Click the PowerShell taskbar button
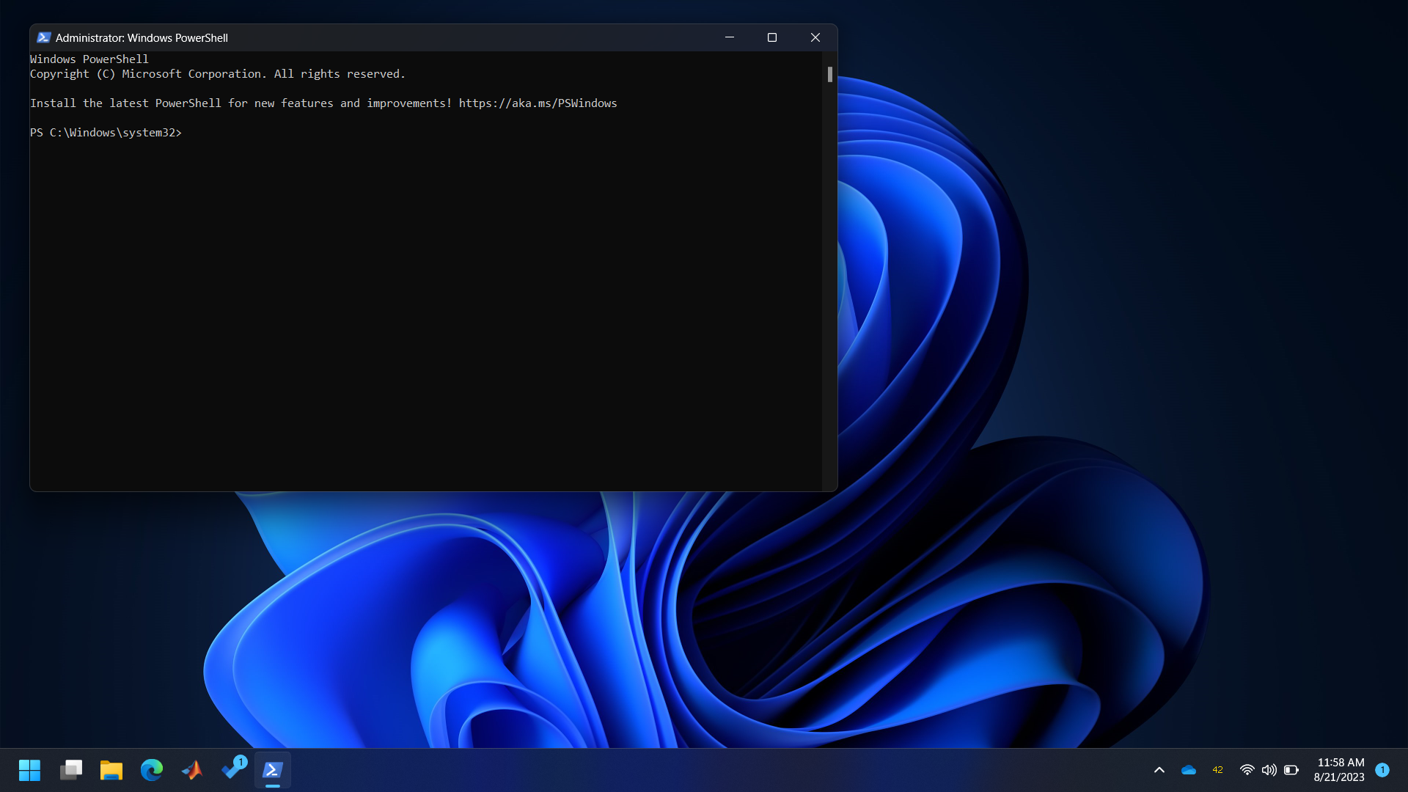Screen dimensions: 1408x792 pyautogui.click(x=273, y=770)
